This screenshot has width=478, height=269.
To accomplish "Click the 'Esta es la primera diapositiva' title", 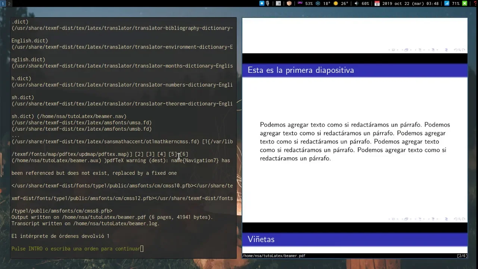I will (x=301, y=70).
